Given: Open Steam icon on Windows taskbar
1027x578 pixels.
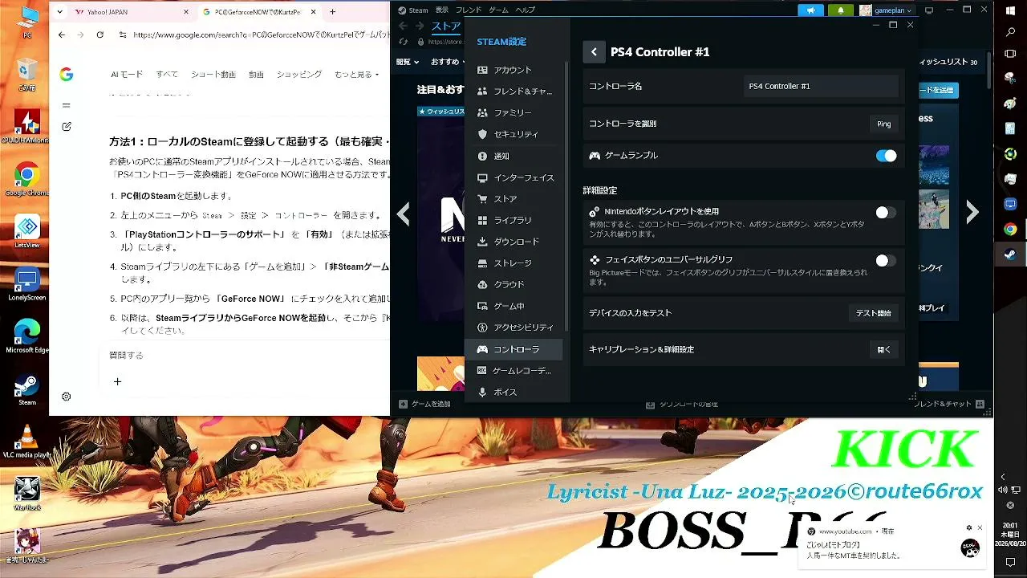Looking at the screenshot, I should (1010, 254).
